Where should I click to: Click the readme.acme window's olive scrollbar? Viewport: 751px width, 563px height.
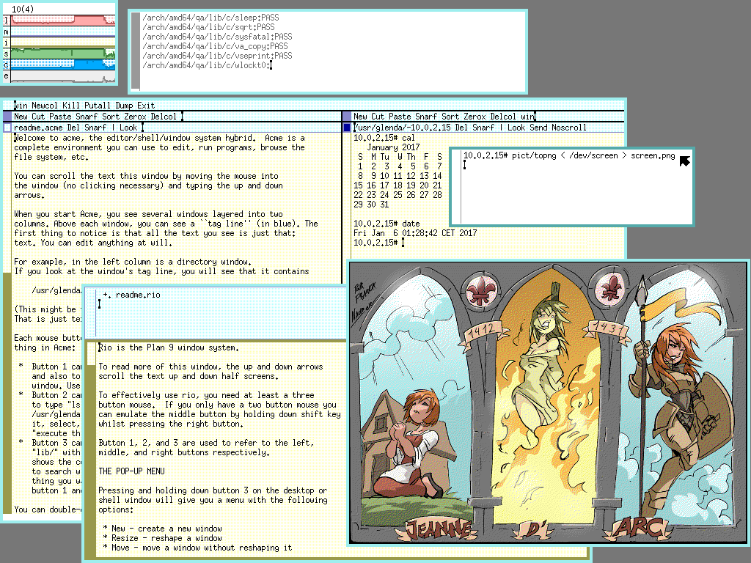click(7, 323)
